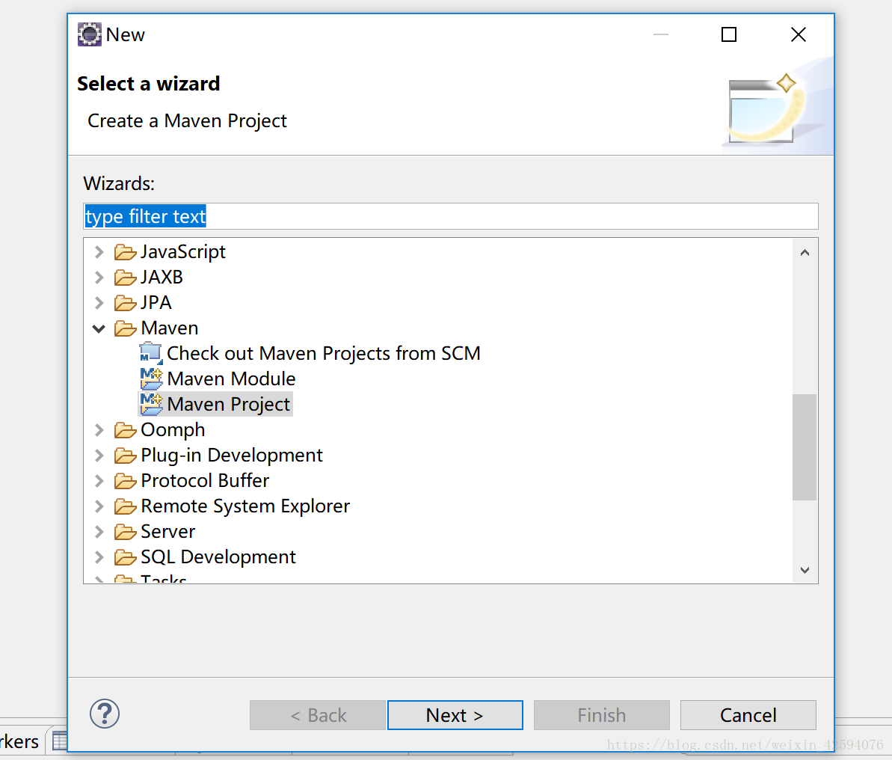
Task: Select the SQL Development label
Action: coord(218,557)
